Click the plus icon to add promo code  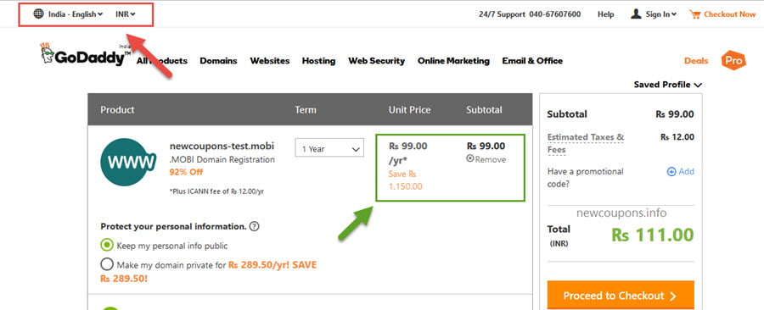click(671, 172)
